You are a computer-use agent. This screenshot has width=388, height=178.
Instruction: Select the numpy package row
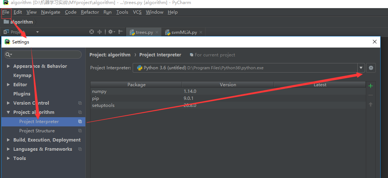[x=228, y=91]
